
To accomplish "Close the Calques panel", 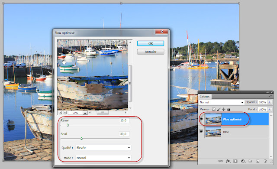I will coord(272,92).
